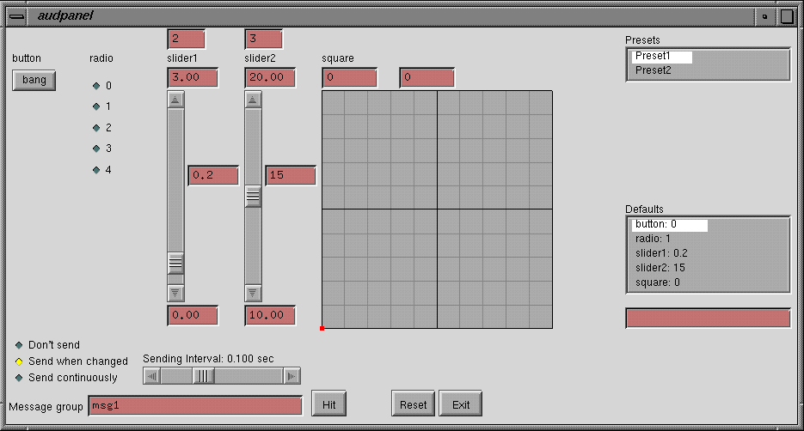Click the Message group input field
The height and width of the screenshot is (431, 804).
pyautogui.click(x=196, y=405)
